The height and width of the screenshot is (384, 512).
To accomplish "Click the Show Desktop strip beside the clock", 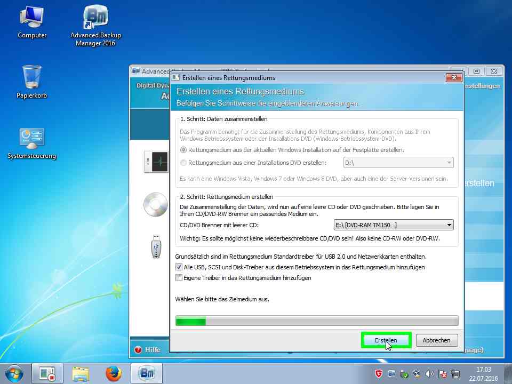I will click(509, 373).
